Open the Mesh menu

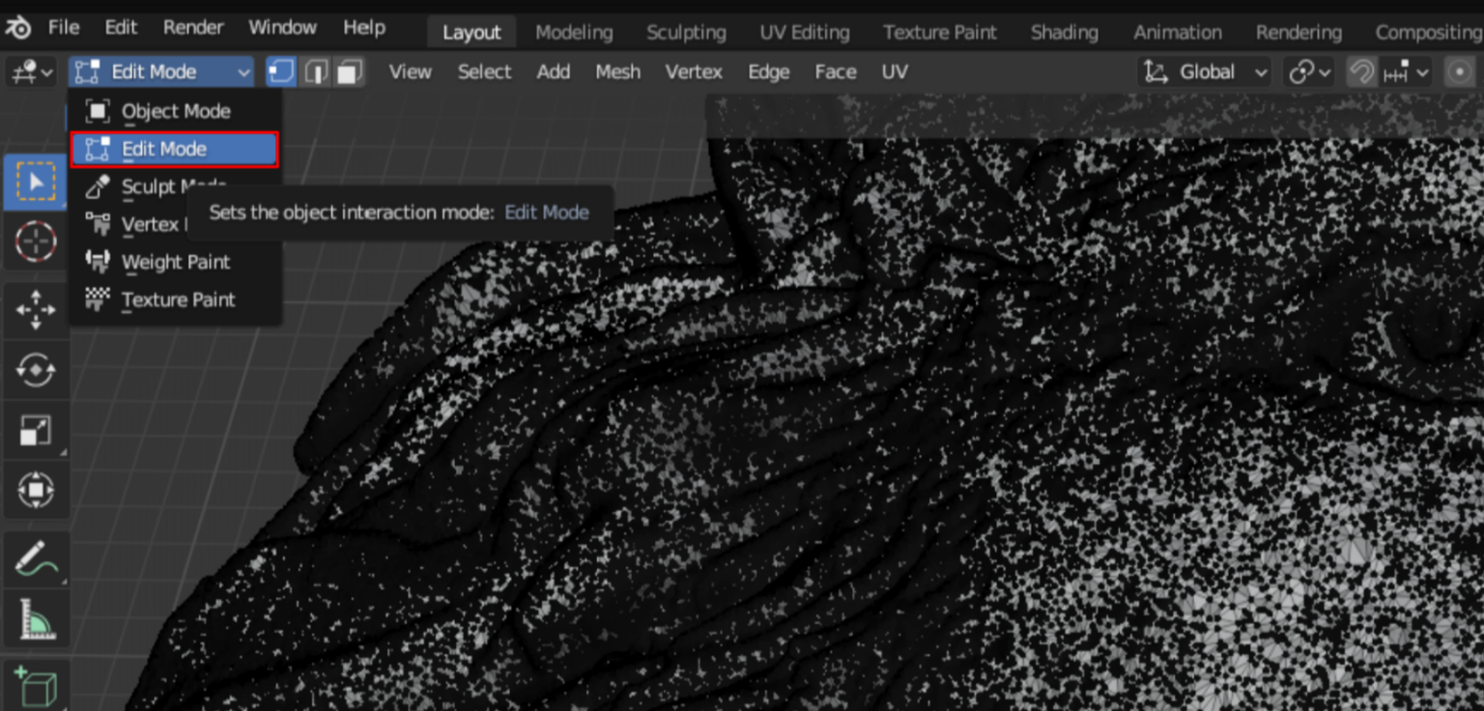[x=617, y=71]
